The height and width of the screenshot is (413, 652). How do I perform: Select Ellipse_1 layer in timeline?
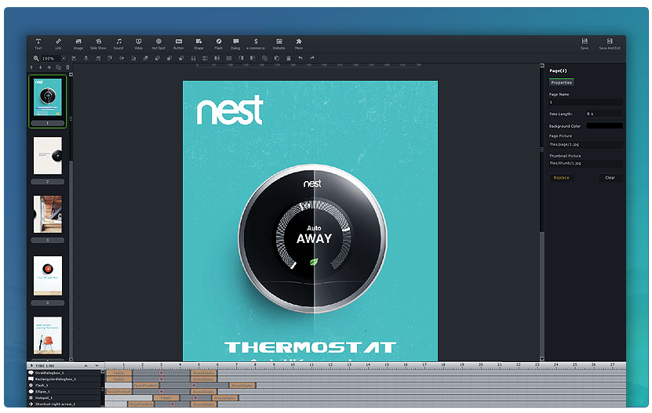pyautogui.click(x=64, y=391)
